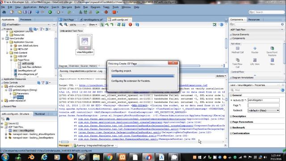The image size is (286, 161).
Task: Click the Properties panel help icon
Action: (x=282, y=90)
